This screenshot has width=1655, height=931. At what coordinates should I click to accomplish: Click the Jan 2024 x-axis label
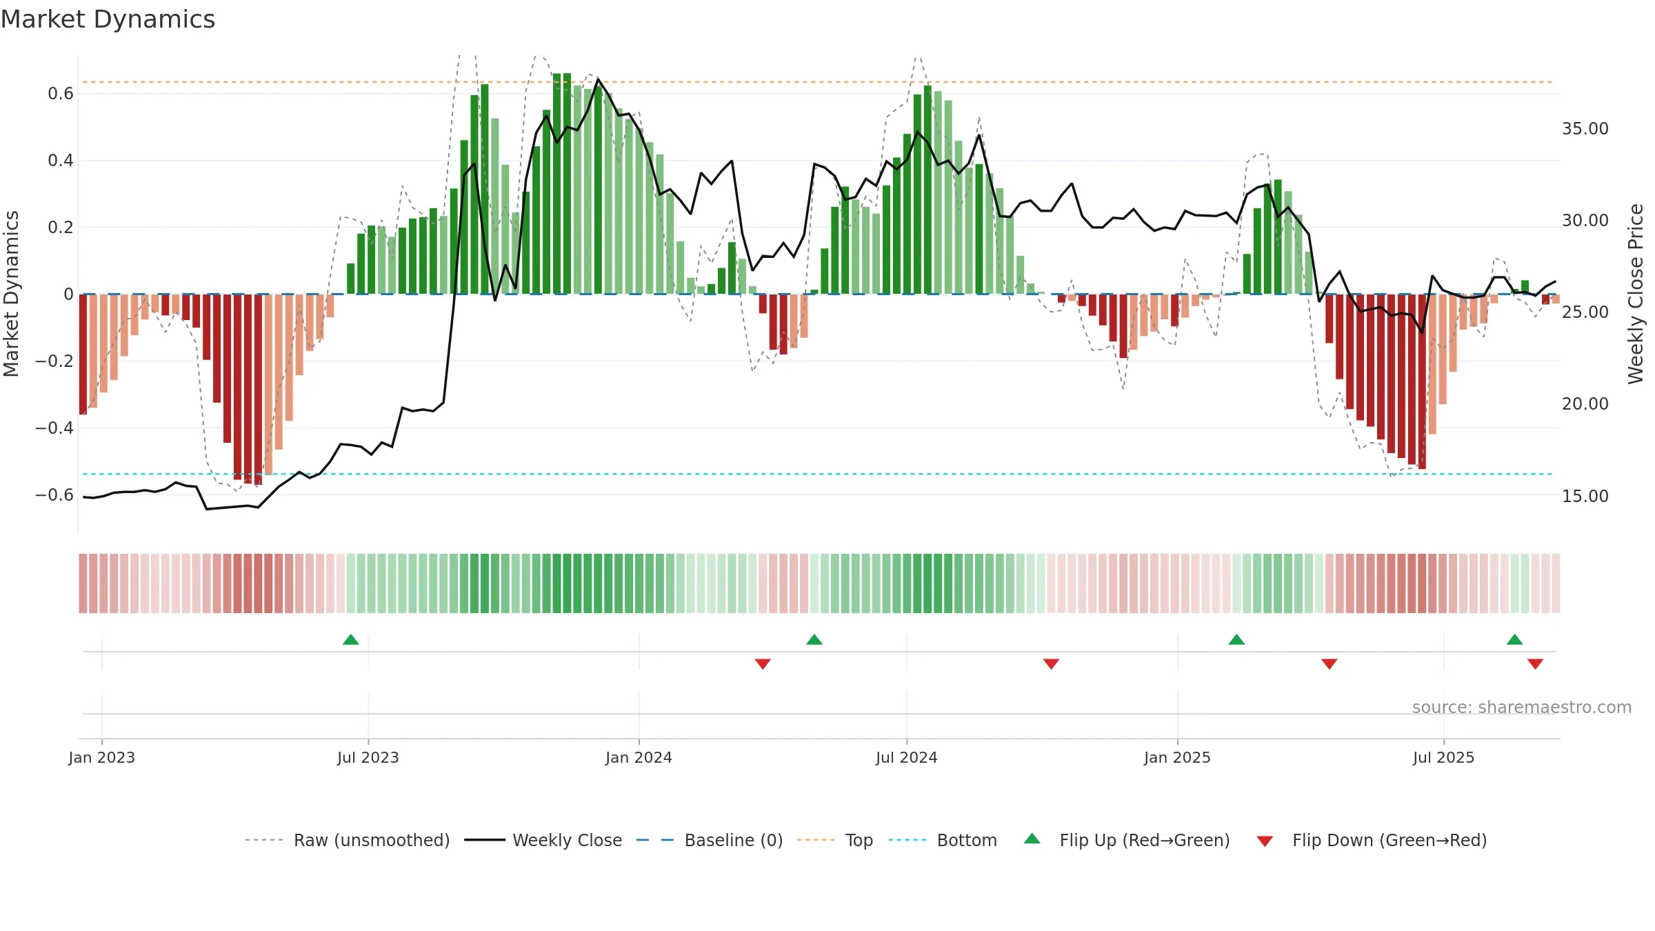pos(639,757)
